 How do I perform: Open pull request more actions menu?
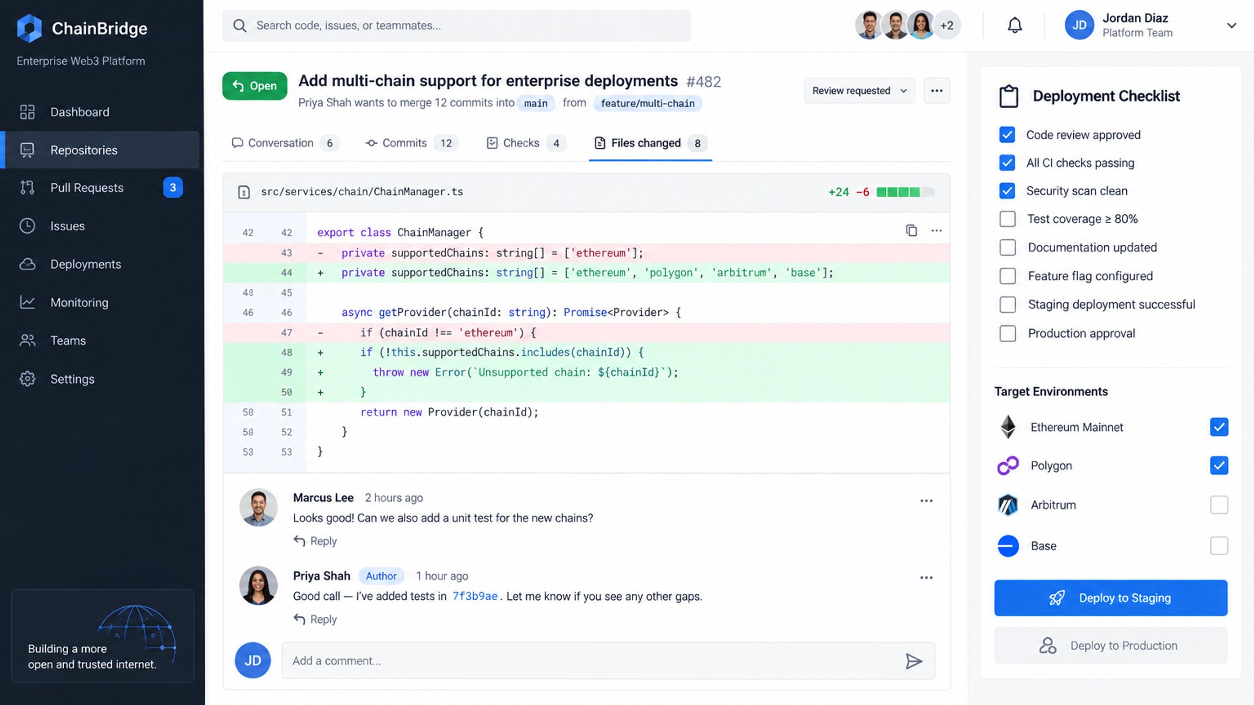[x=937, y=91]
